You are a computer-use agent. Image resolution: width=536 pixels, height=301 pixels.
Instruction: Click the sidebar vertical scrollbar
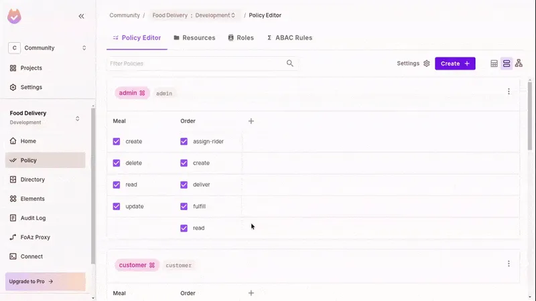93,186
